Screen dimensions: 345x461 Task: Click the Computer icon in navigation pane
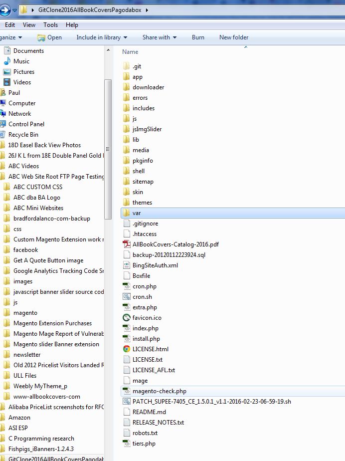click(x=2, y=103)
